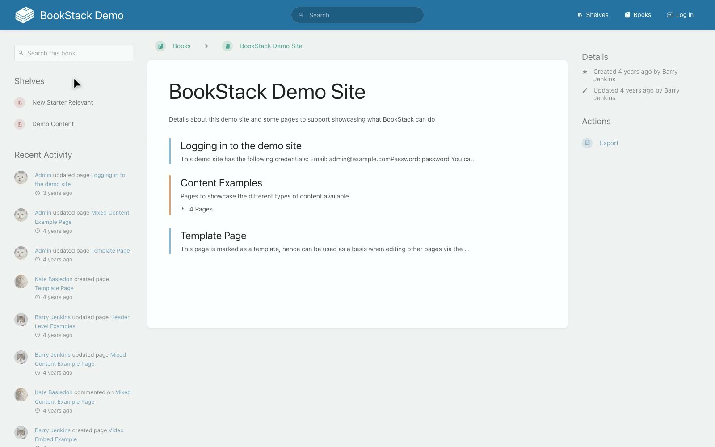Click clock icon beside 3 years ago
The width and height of the screenshot is (715, 447).
coord(38,193)
